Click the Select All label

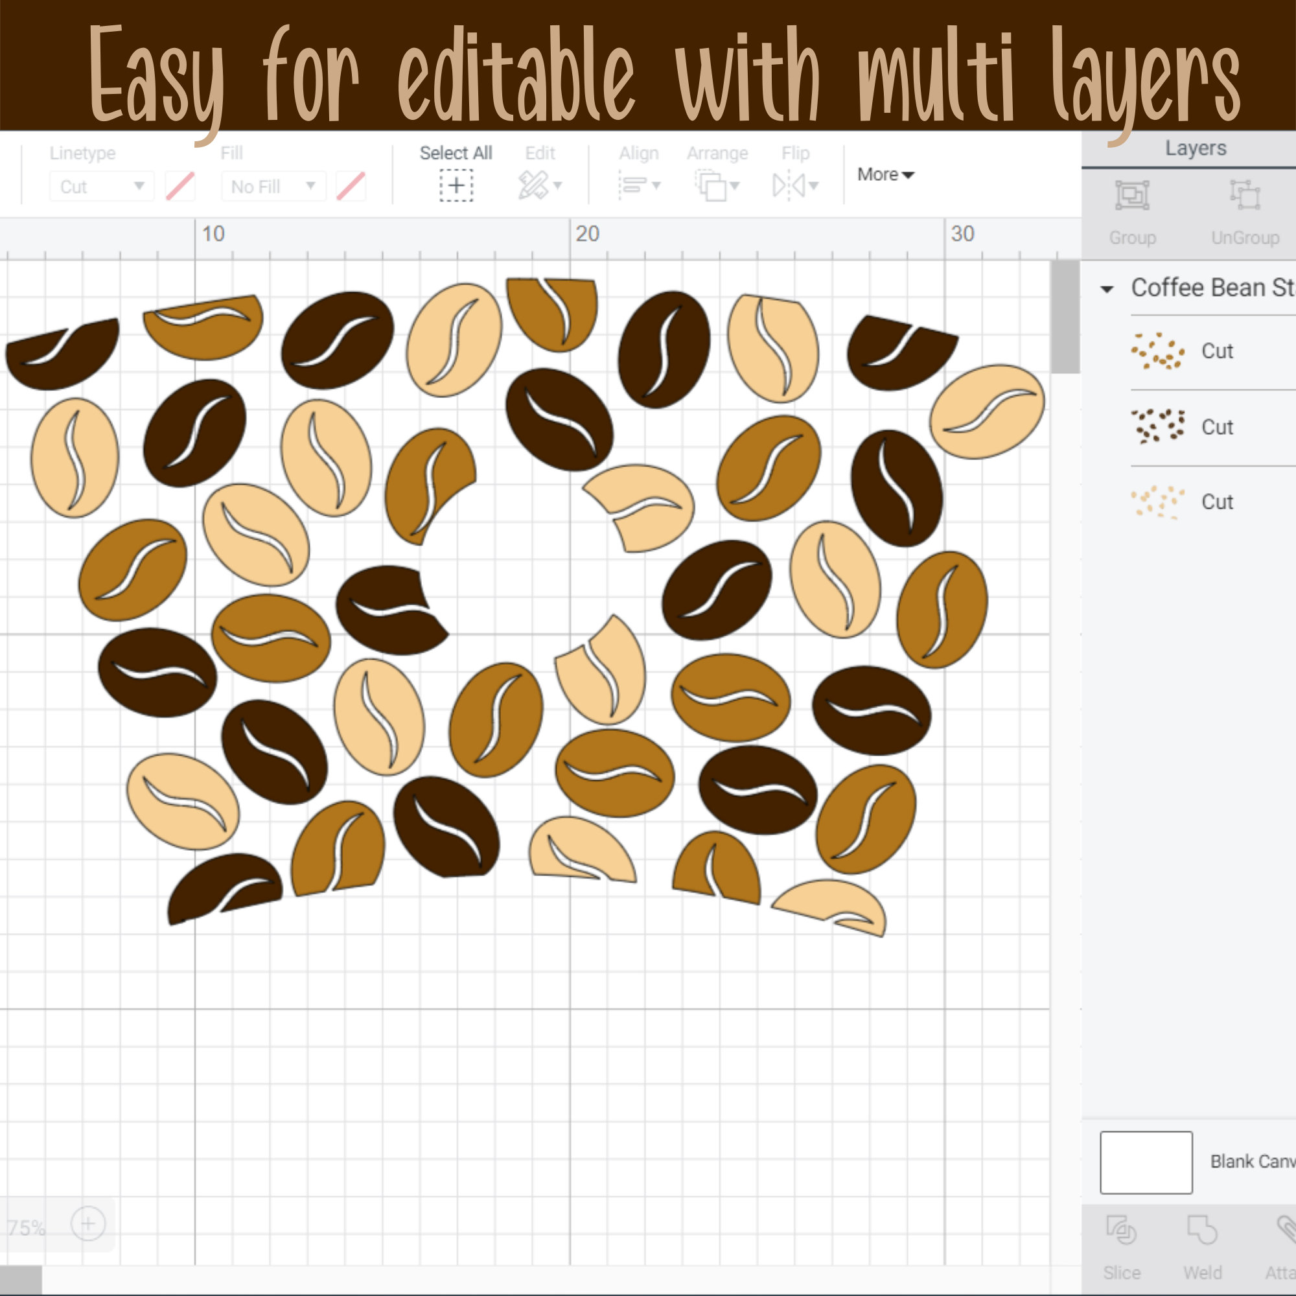tap(456, 153)
